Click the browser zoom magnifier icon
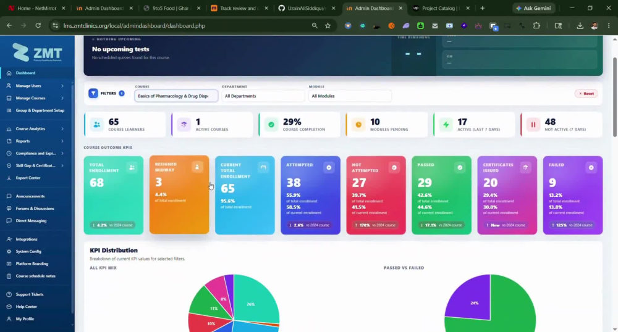This screenshot has height=332, width=618. click(x=315, y=25)
